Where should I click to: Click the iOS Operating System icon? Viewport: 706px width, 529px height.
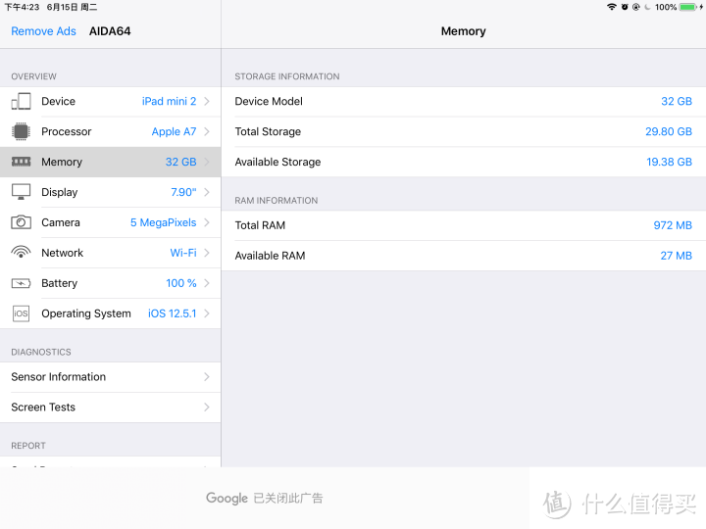pos(21,313)
